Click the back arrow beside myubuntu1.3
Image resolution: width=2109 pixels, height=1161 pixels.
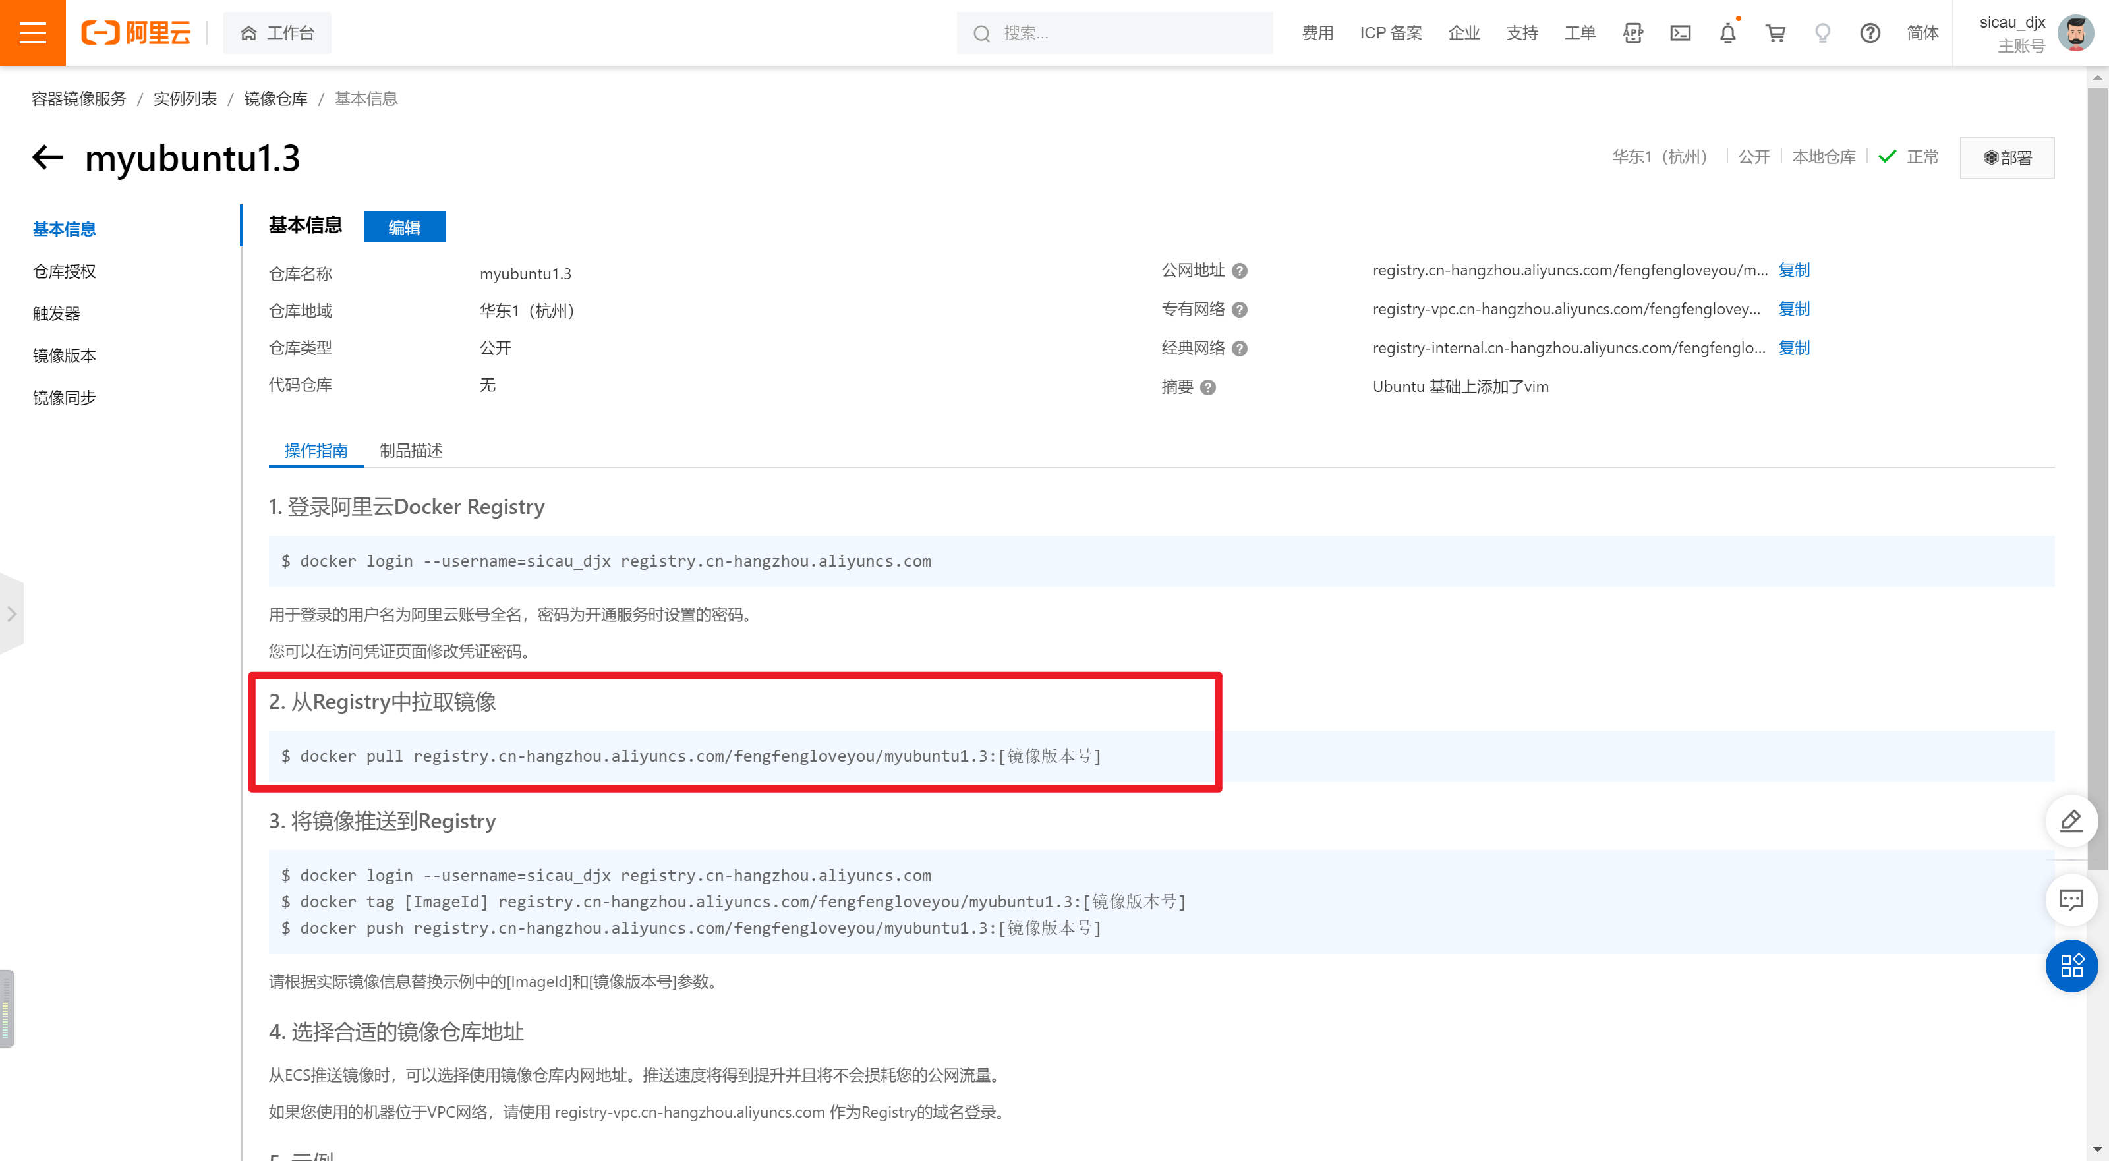[x=47, y=157]
